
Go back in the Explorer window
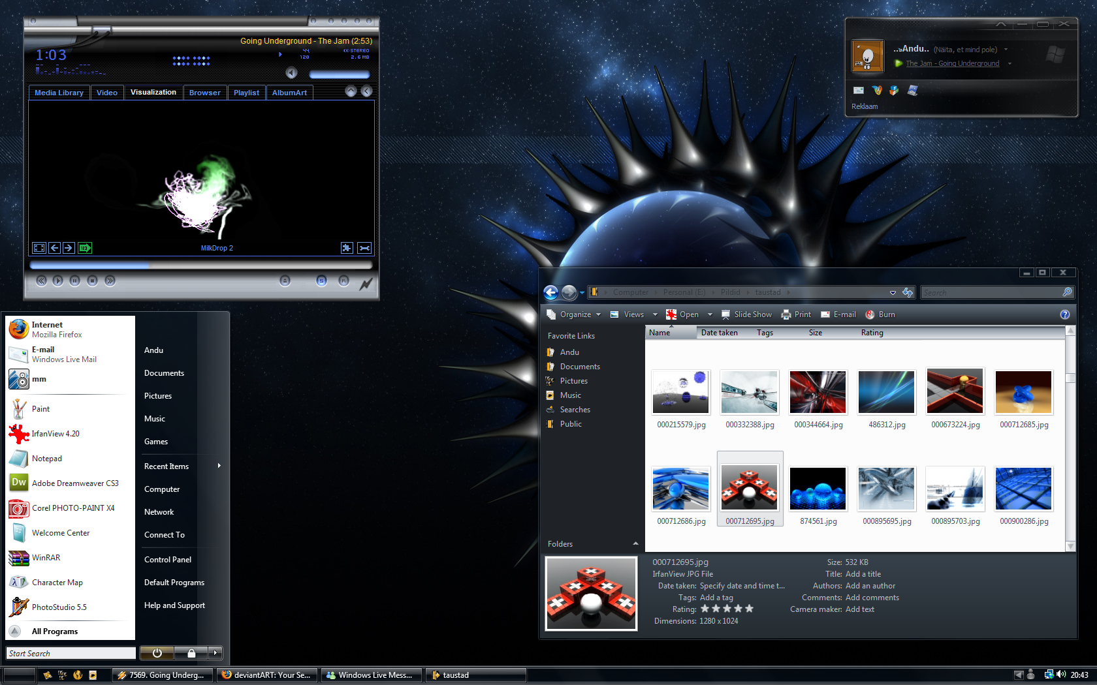(x=551, y=292)
